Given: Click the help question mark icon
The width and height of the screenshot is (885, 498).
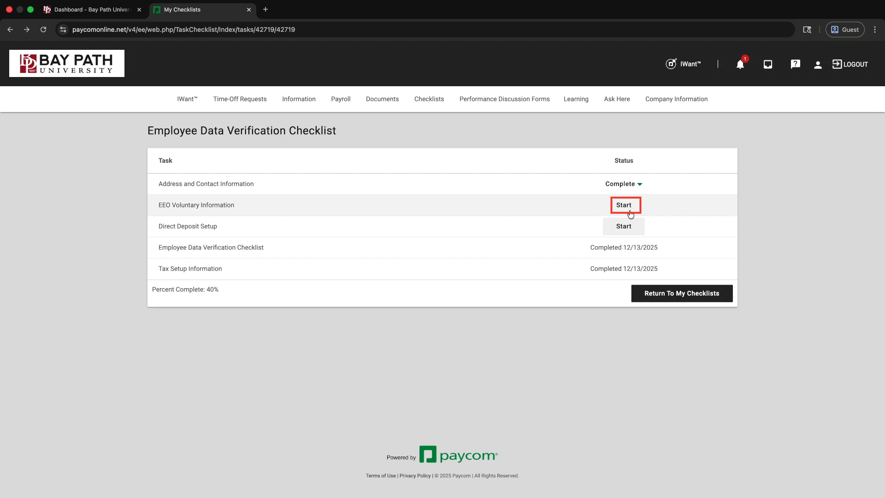Looking at the screenshot, I should 795,65.
